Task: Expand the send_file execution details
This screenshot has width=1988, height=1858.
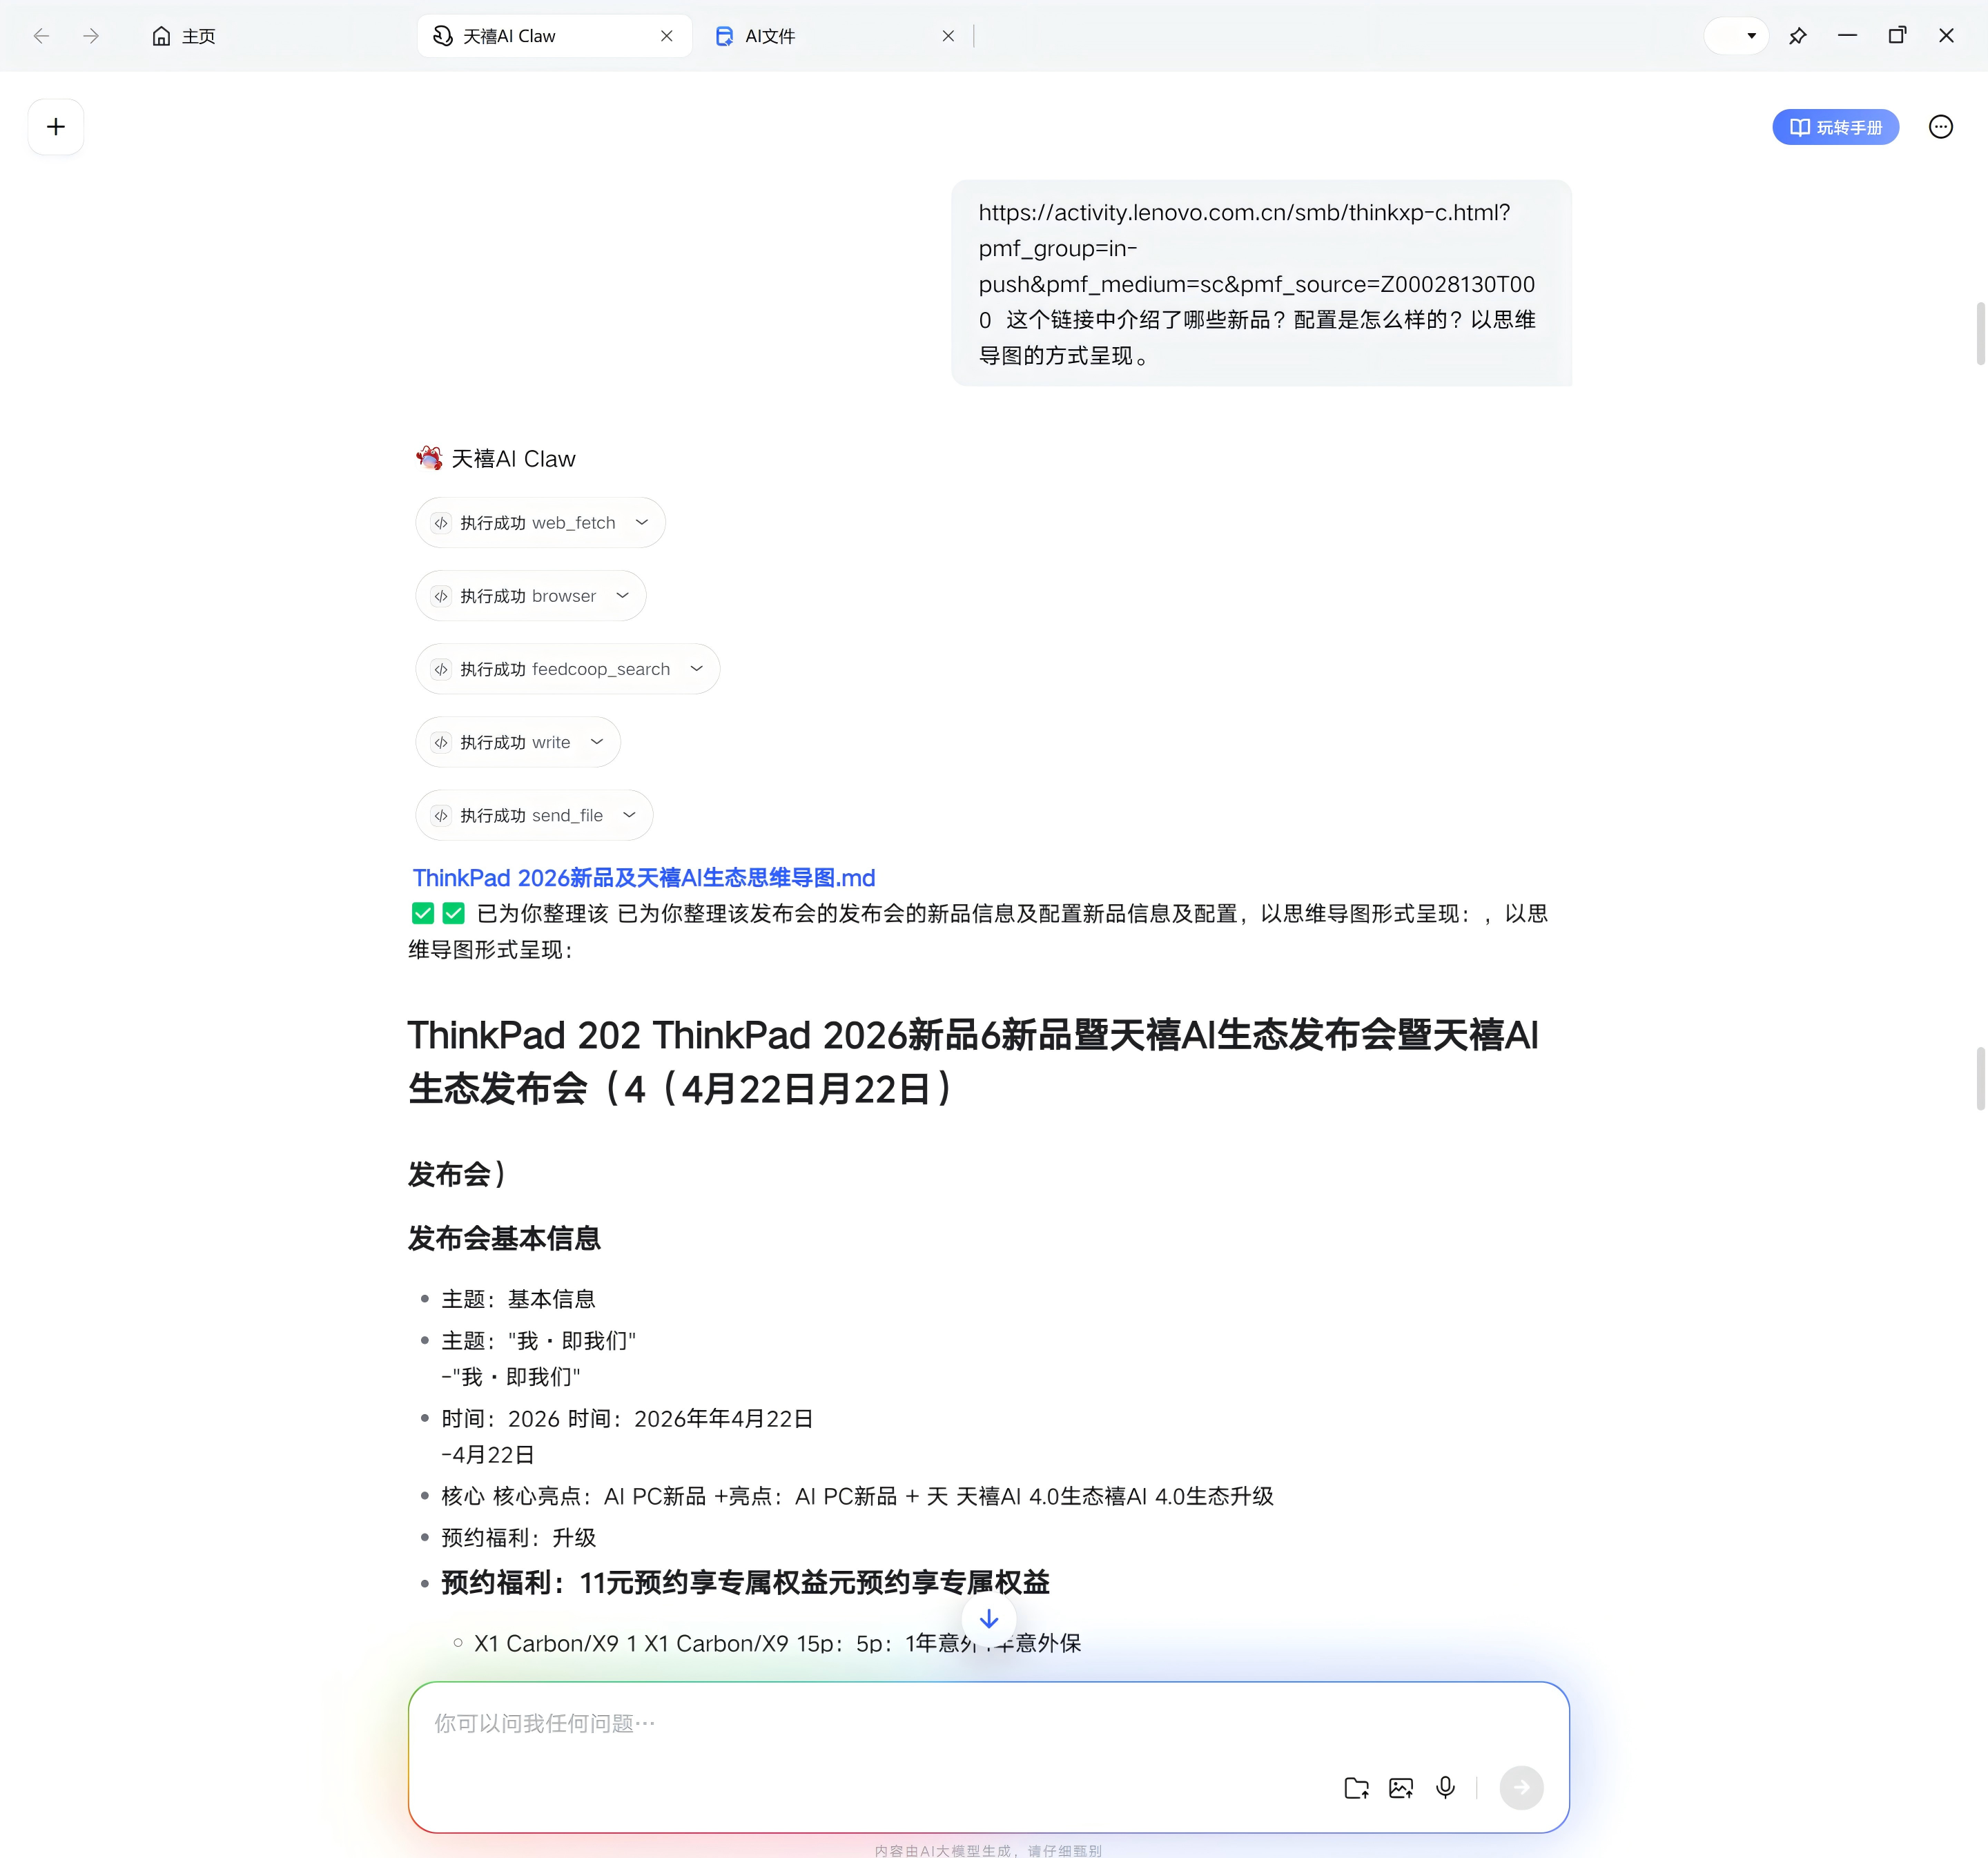Action: 629,815
